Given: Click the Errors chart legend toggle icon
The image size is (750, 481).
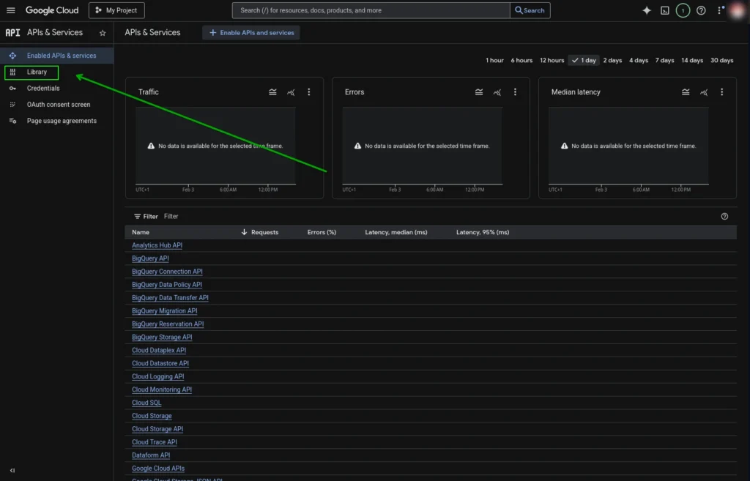Looking at the screenshot, I should 479,92.
